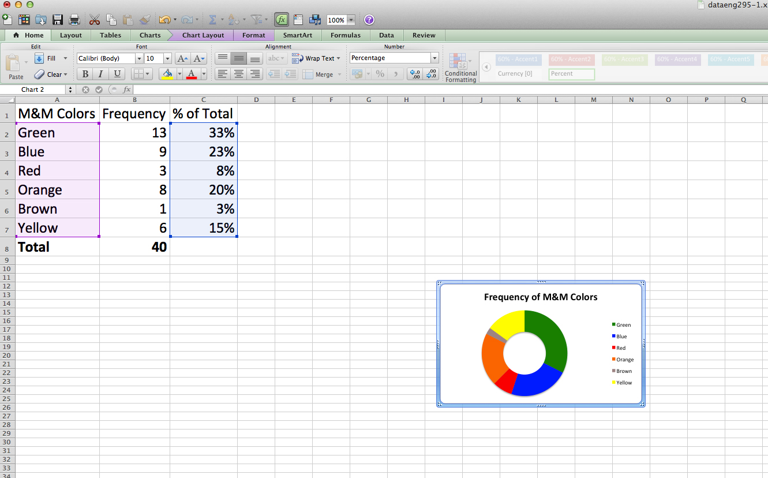Open the Media Browser icon

pyautogui.click(x=315, y=20)
